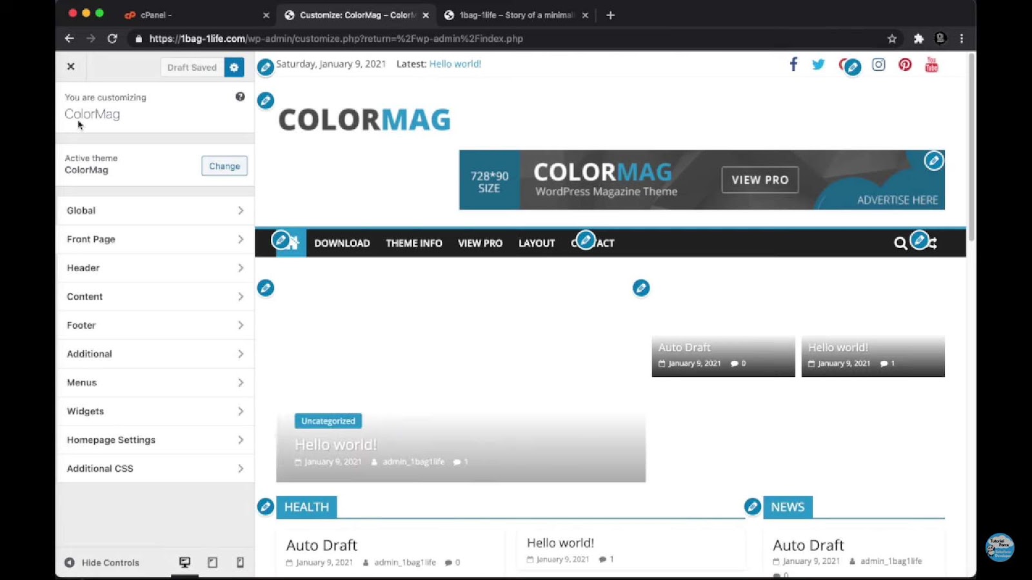Click the Twitter icon in header
The image size is (1032, 580).
click(819, 64)
